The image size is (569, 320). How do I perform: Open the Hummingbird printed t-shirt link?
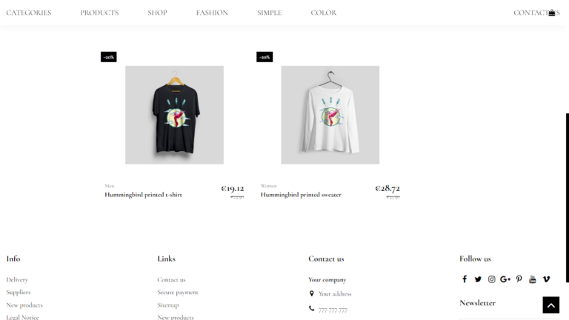(143, 195)
